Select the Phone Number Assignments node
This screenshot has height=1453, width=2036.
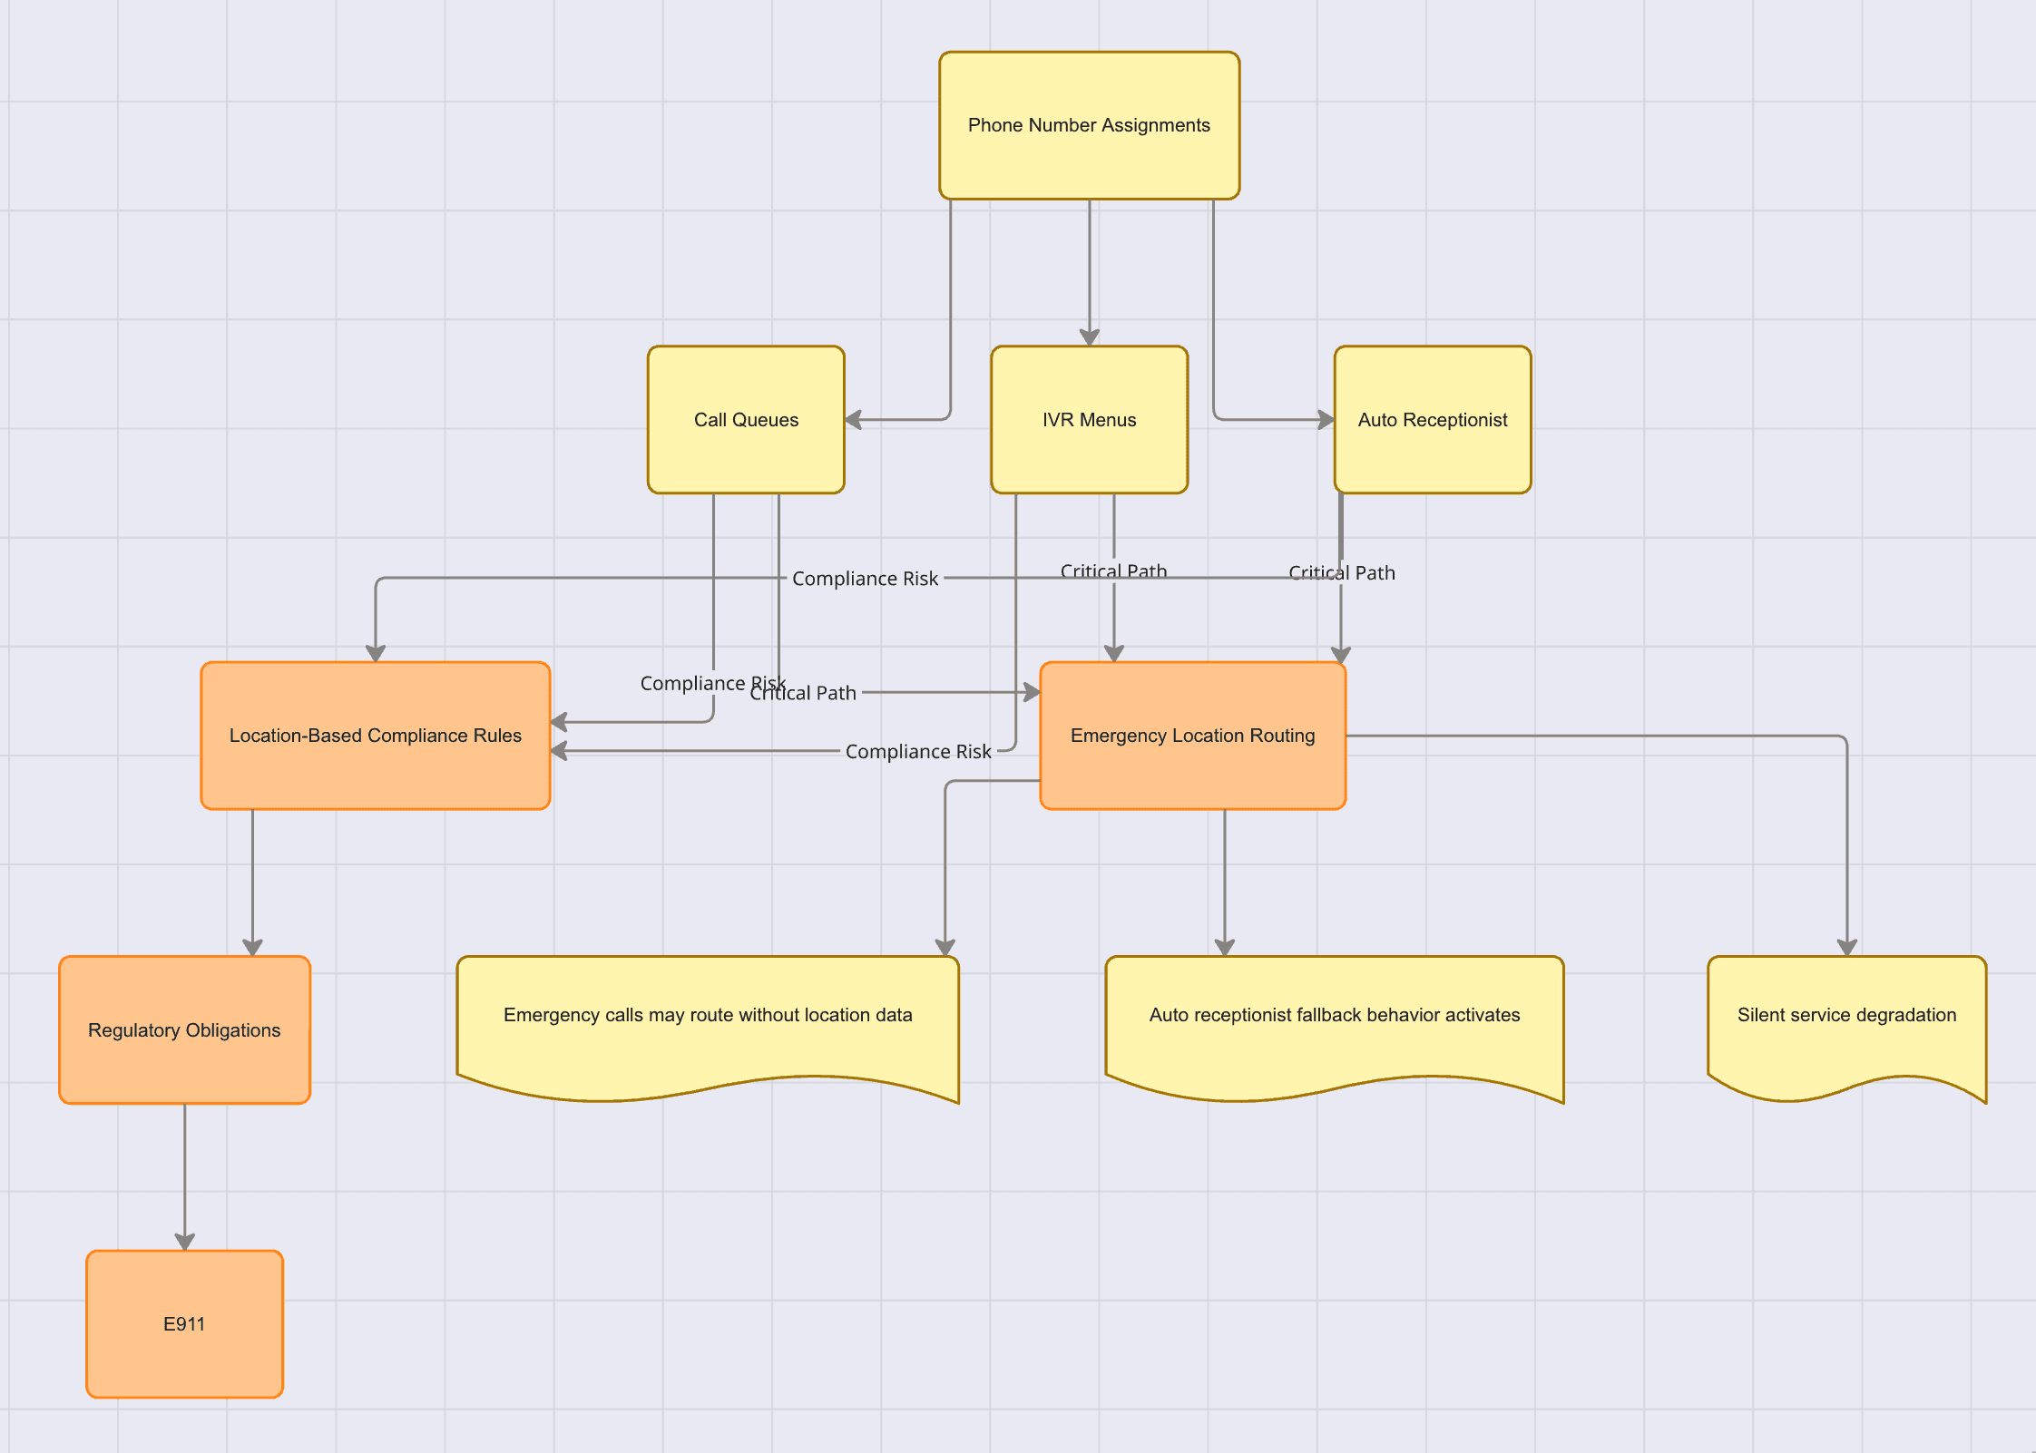(x=1089, y=125)
